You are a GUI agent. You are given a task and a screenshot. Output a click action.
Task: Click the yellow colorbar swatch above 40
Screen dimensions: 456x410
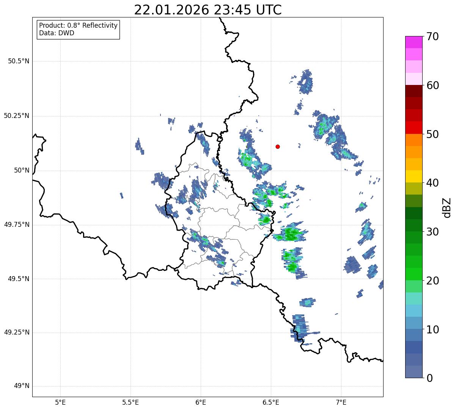[x=414, y=176]
